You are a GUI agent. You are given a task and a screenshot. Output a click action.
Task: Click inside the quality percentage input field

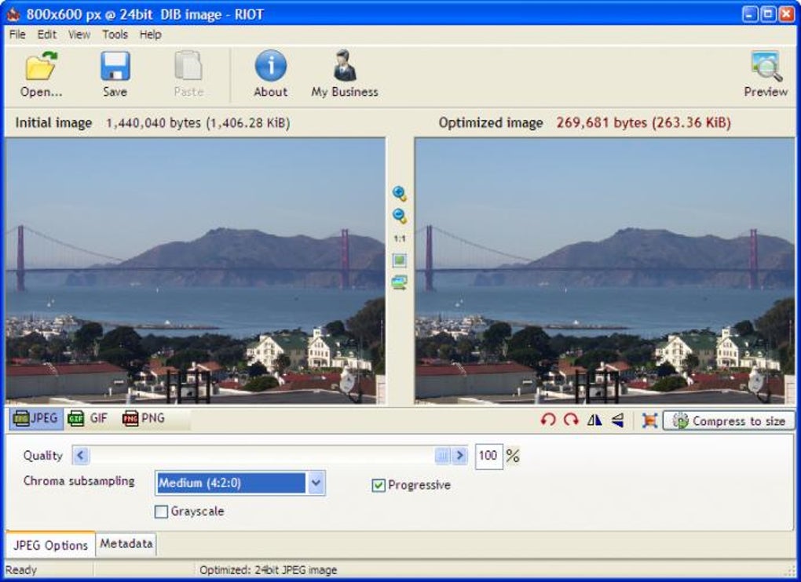(x=489, y=456)
